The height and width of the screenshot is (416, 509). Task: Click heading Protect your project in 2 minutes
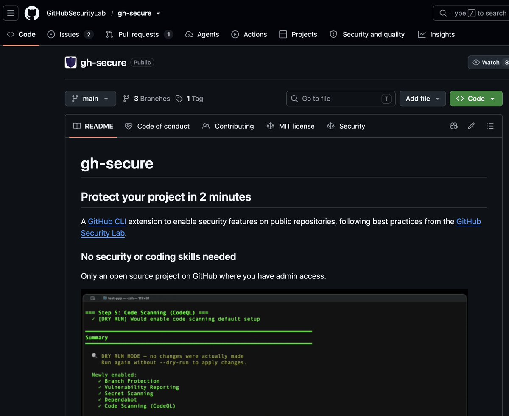166,197
